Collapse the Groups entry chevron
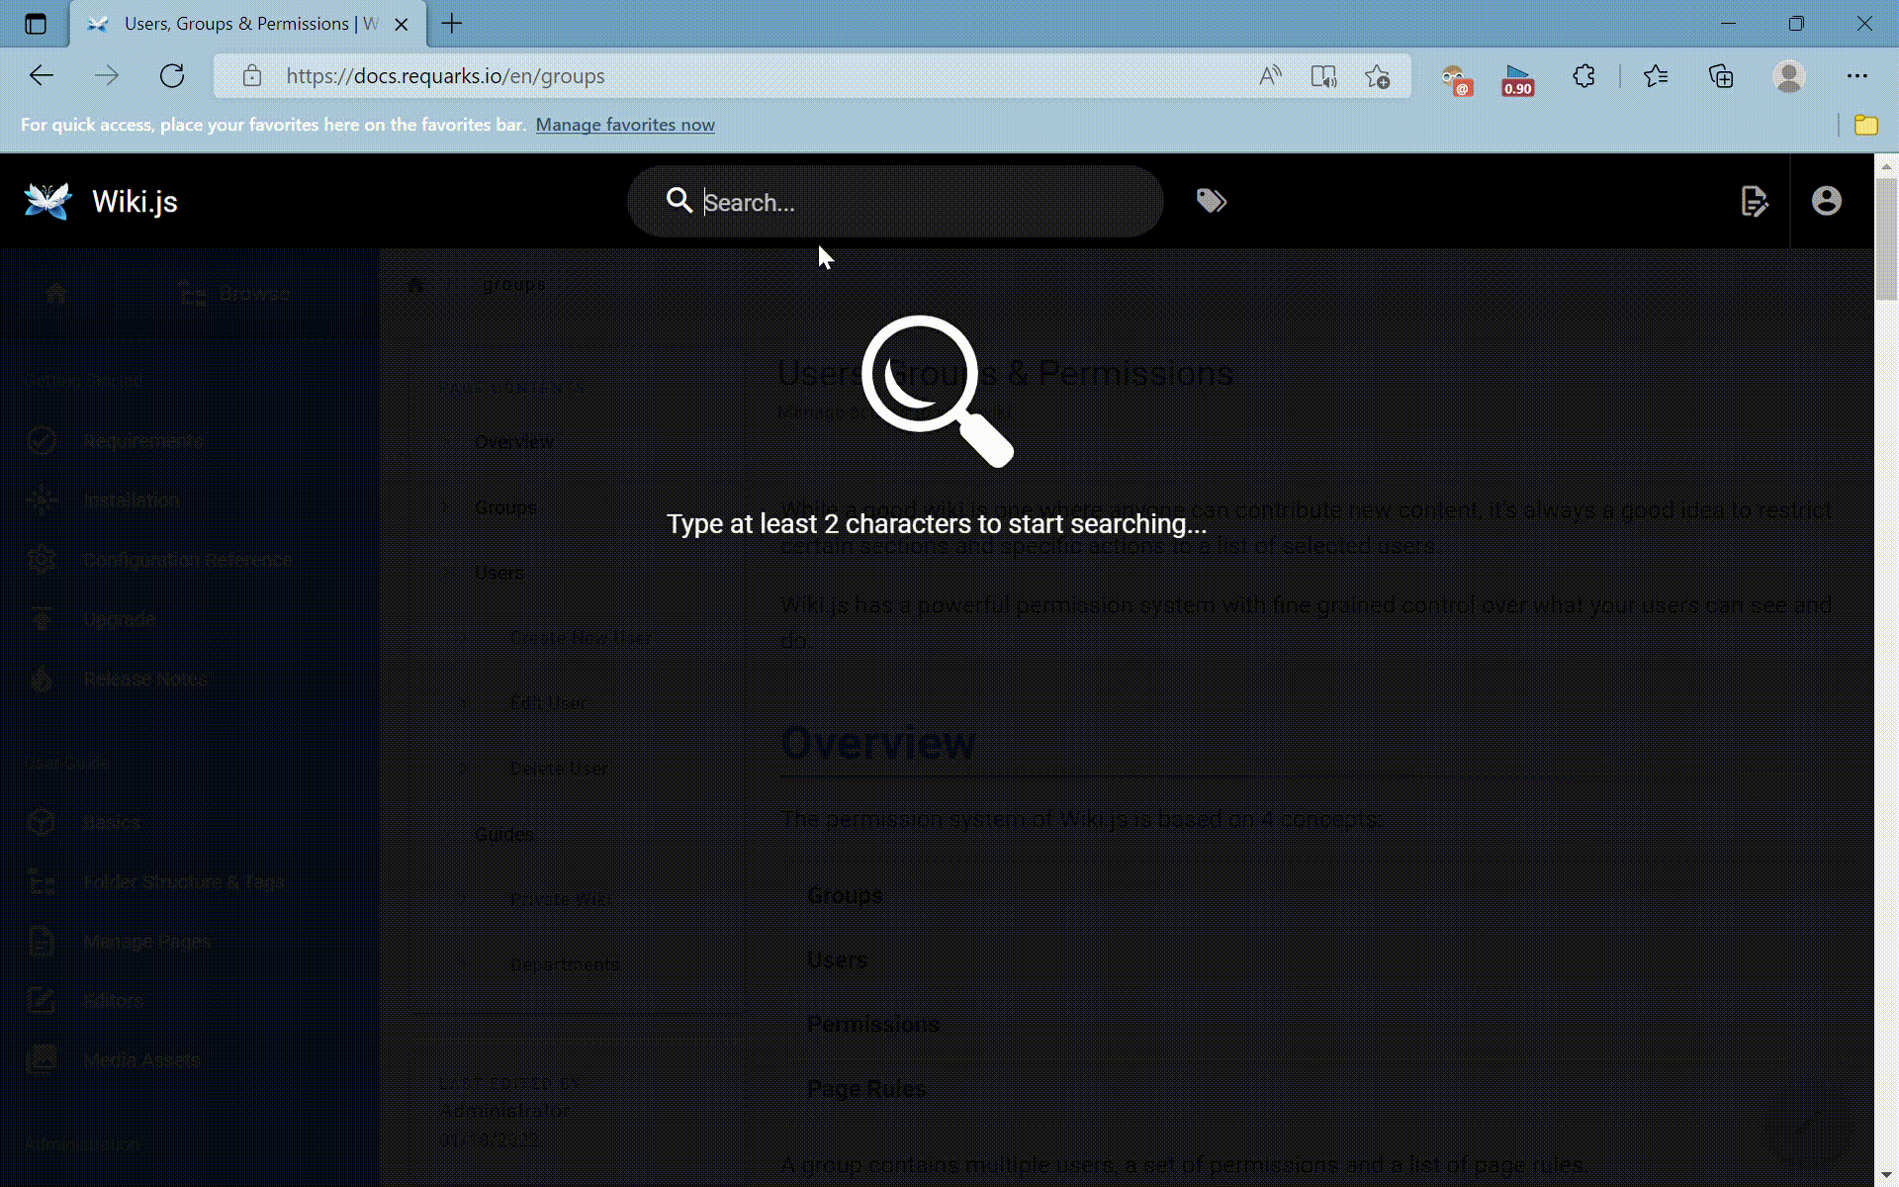Viewport: 1899px width, 1187px height. 447,506
